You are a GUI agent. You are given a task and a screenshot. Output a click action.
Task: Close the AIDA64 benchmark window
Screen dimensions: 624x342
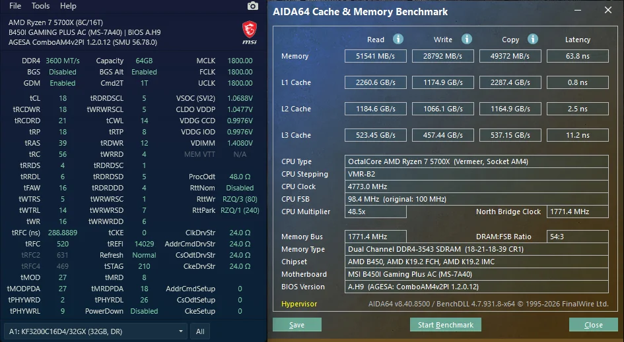tap(608, 11)
